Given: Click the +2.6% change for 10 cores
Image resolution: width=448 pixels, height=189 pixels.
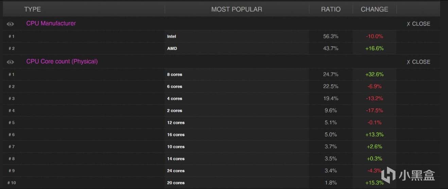Looking at the screenshot, I should (x=375, y=147).
